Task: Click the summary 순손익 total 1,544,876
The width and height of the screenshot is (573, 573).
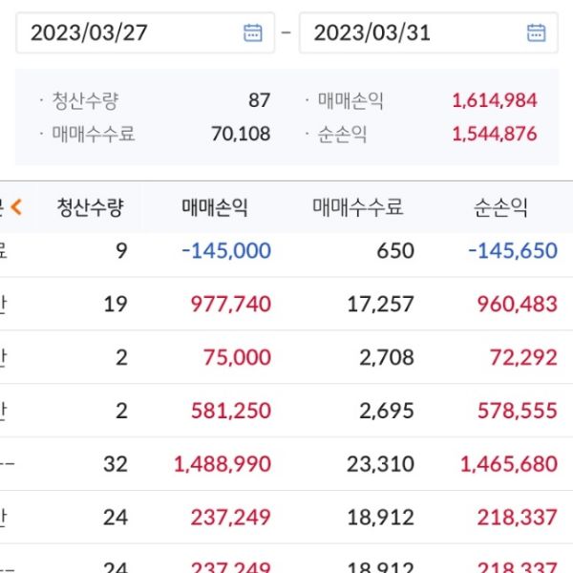Action: [x=494, y=135]
